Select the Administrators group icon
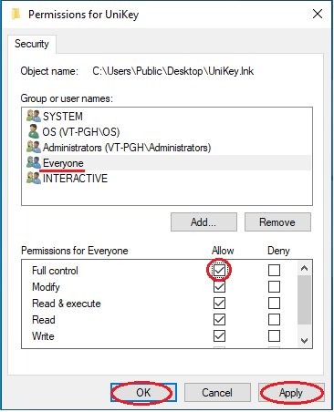The image size is (334, 412). click(x=34, y=147)
